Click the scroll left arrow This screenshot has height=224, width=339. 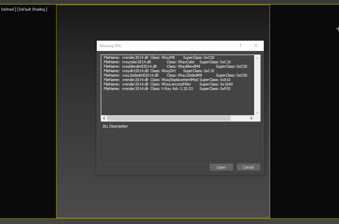coord(104,118)
